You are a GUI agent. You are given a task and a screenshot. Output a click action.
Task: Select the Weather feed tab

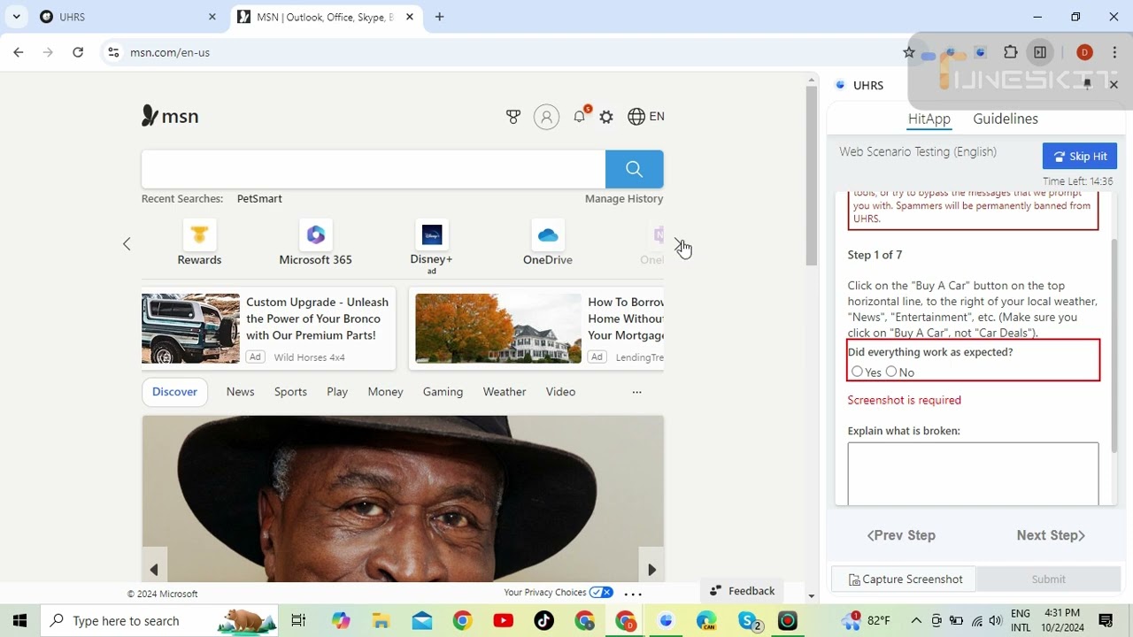(x=505, y=392)
